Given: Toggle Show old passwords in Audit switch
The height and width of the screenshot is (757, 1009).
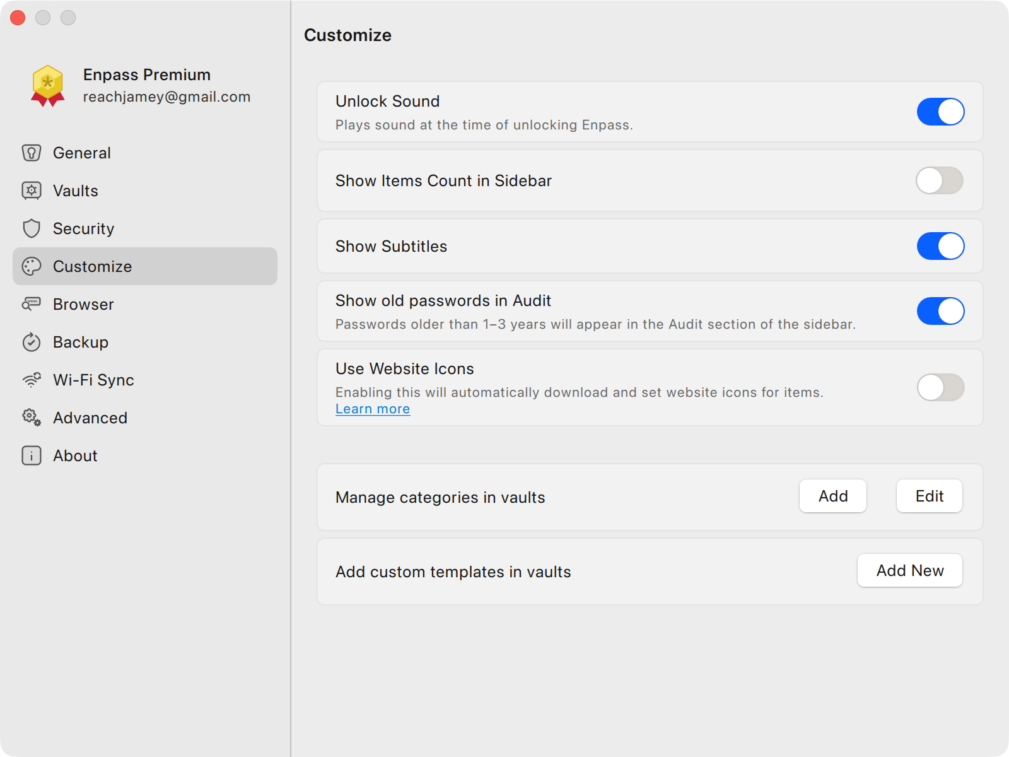Looking at the screenshot, I should (940, 311).
